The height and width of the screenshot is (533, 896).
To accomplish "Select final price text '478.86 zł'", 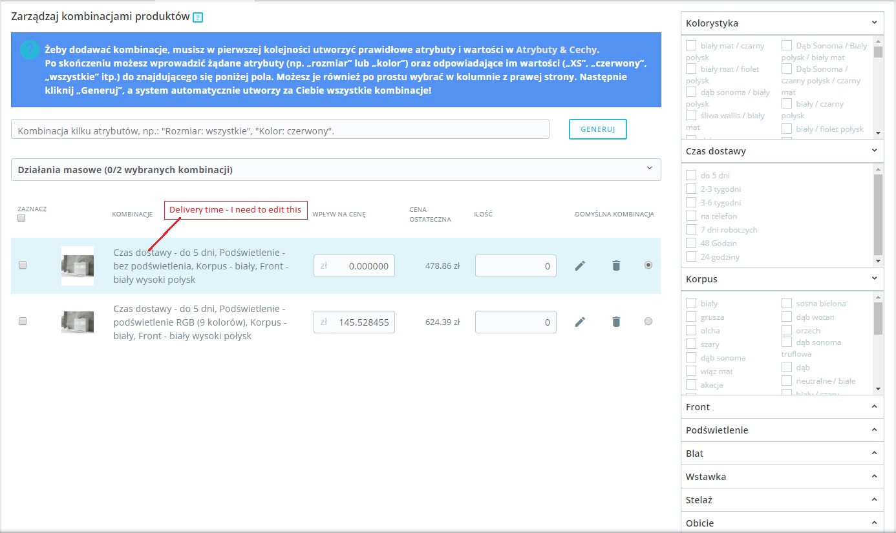I will [442, 266].
